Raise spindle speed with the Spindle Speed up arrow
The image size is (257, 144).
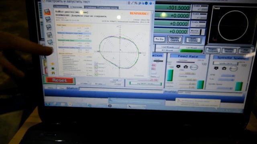click(x=224, y=68)
